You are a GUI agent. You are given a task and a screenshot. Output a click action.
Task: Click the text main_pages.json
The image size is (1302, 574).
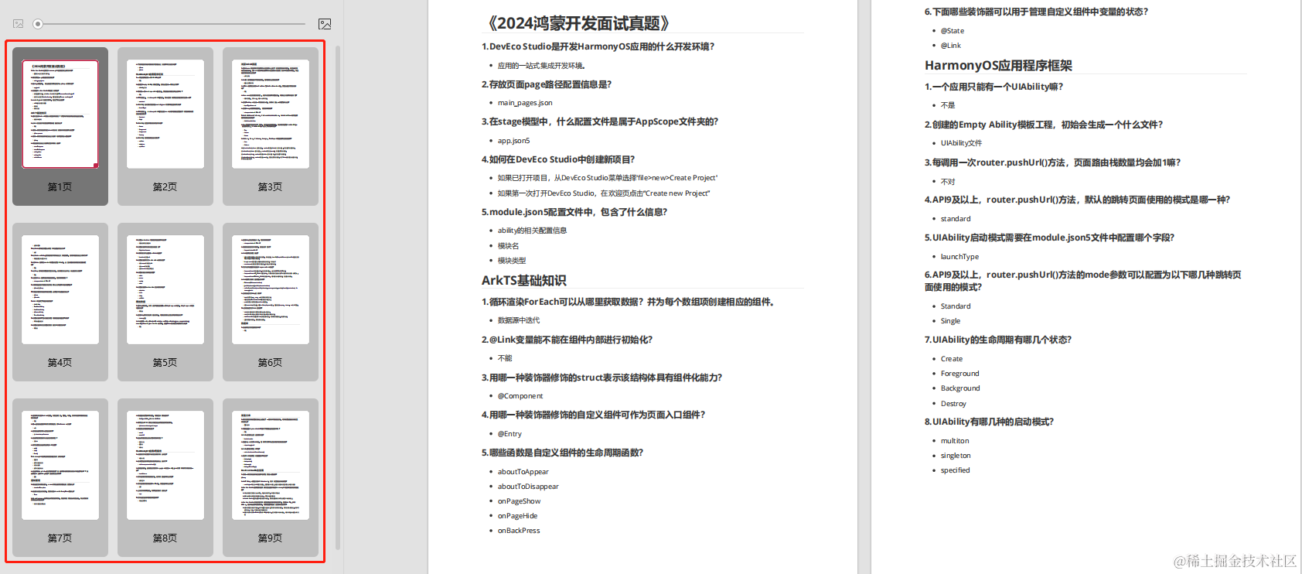[x=525, y=103]
